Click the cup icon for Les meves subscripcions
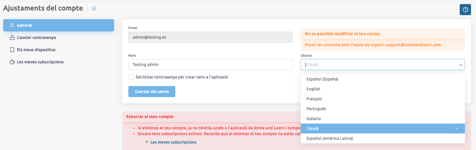Image resolution: width=476 pixels, height=150 pixels. tap(12, 62)
